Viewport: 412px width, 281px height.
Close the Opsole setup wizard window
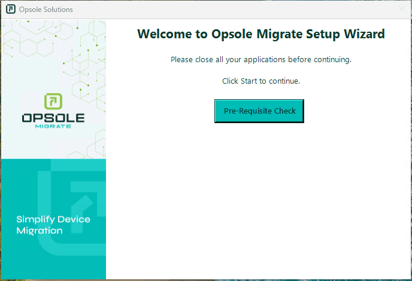tap(401, 10)
